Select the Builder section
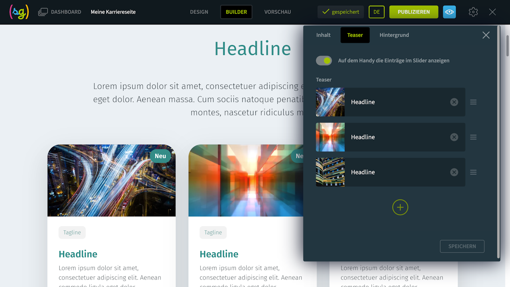Viewport: 510px width, 287px height. pos(236,12)
